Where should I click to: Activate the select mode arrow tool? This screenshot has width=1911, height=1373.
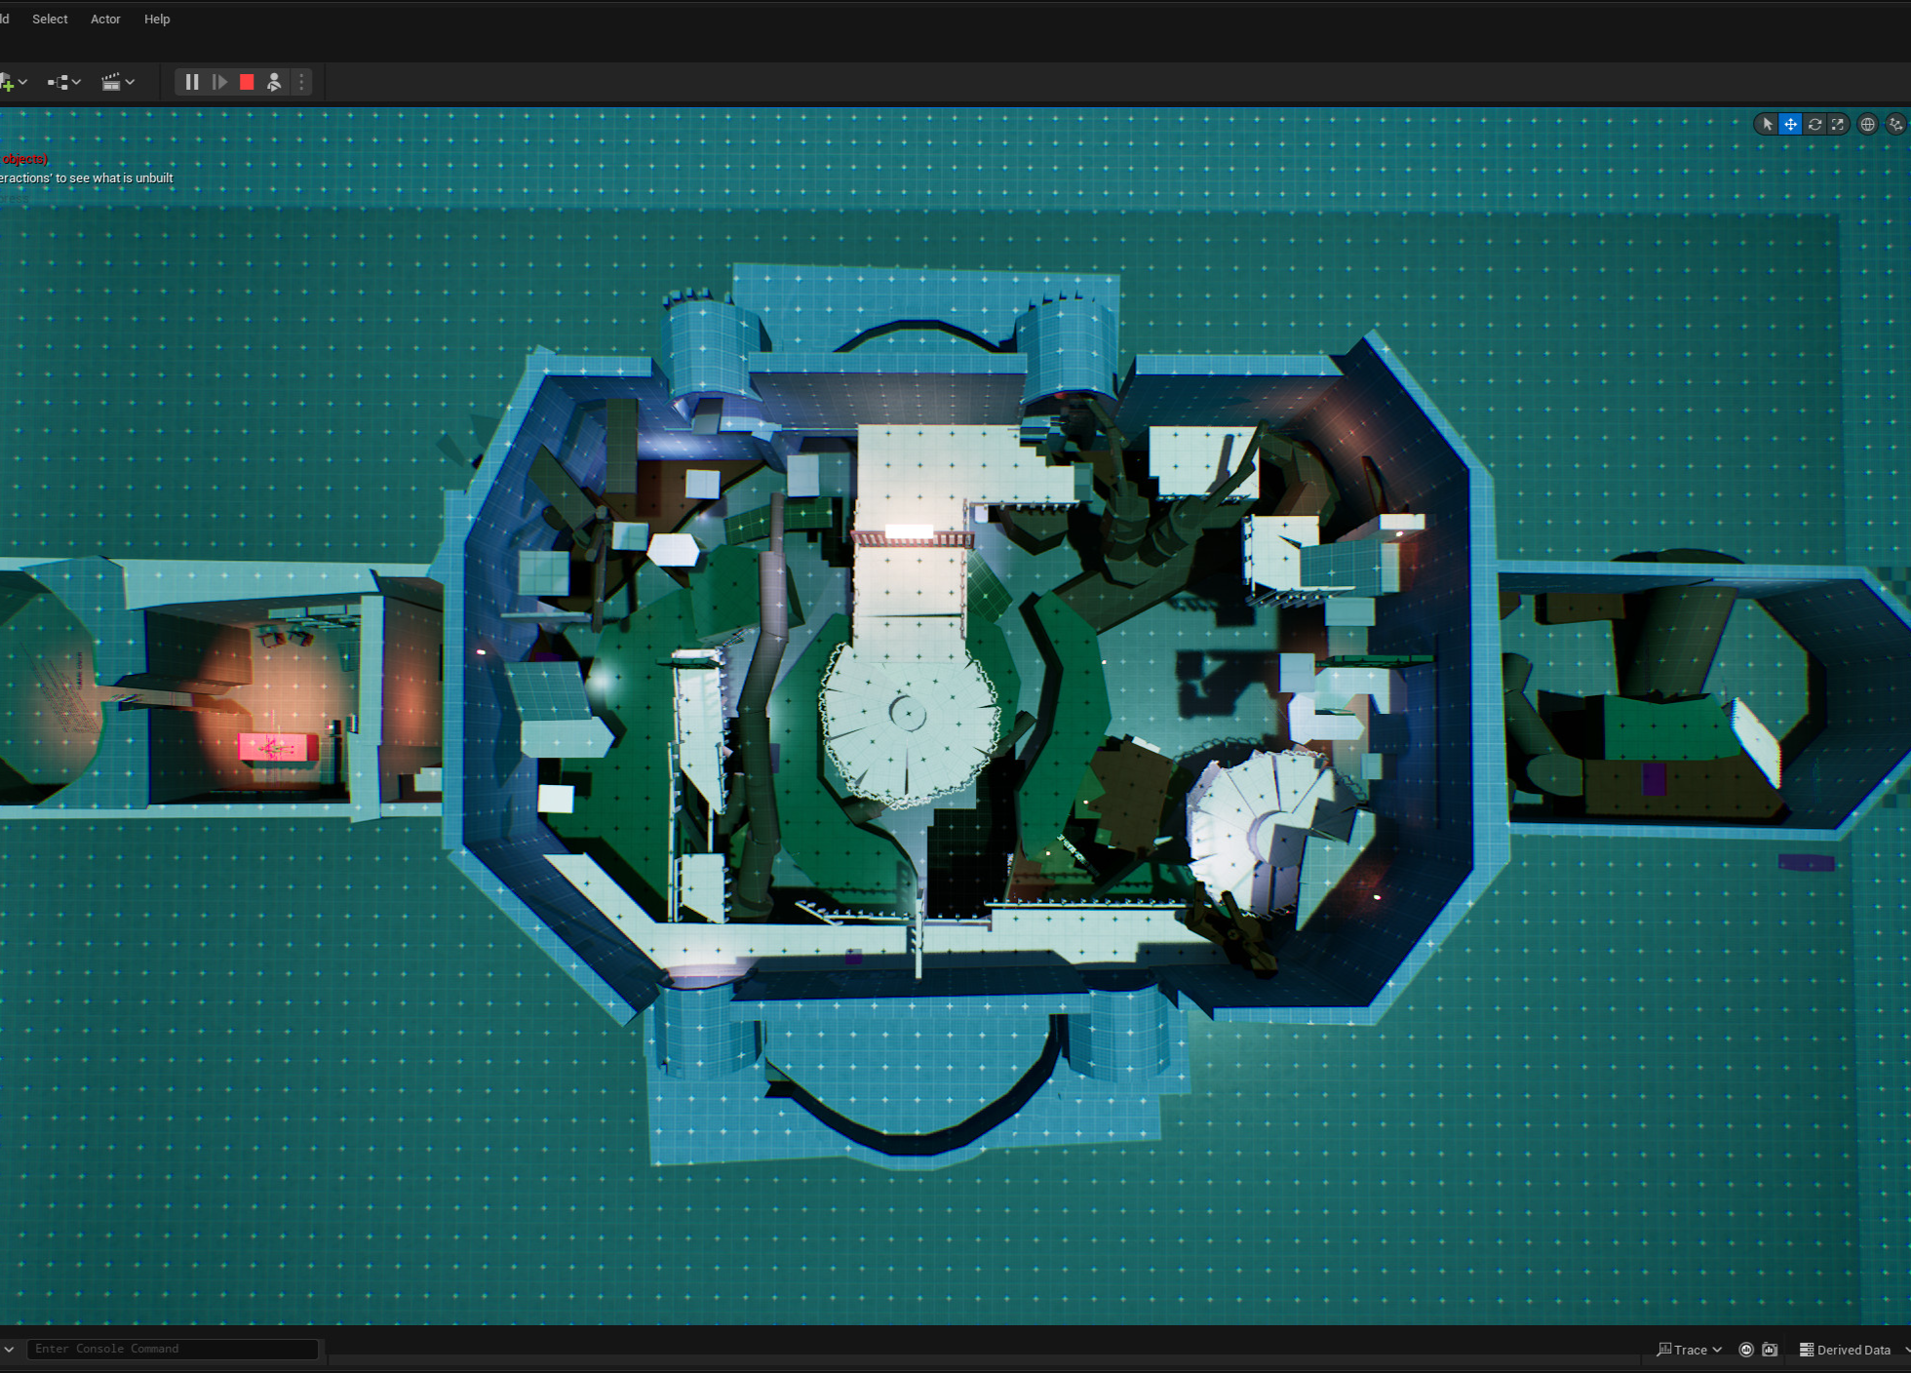tap(1767, 124)
